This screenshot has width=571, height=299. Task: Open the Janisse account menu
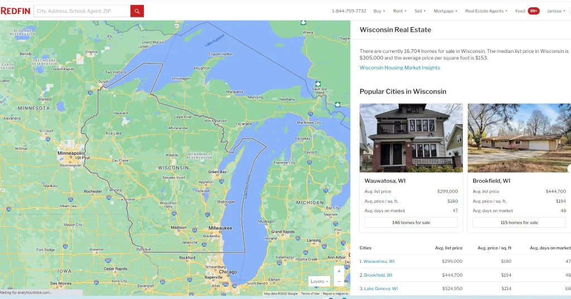556,11
